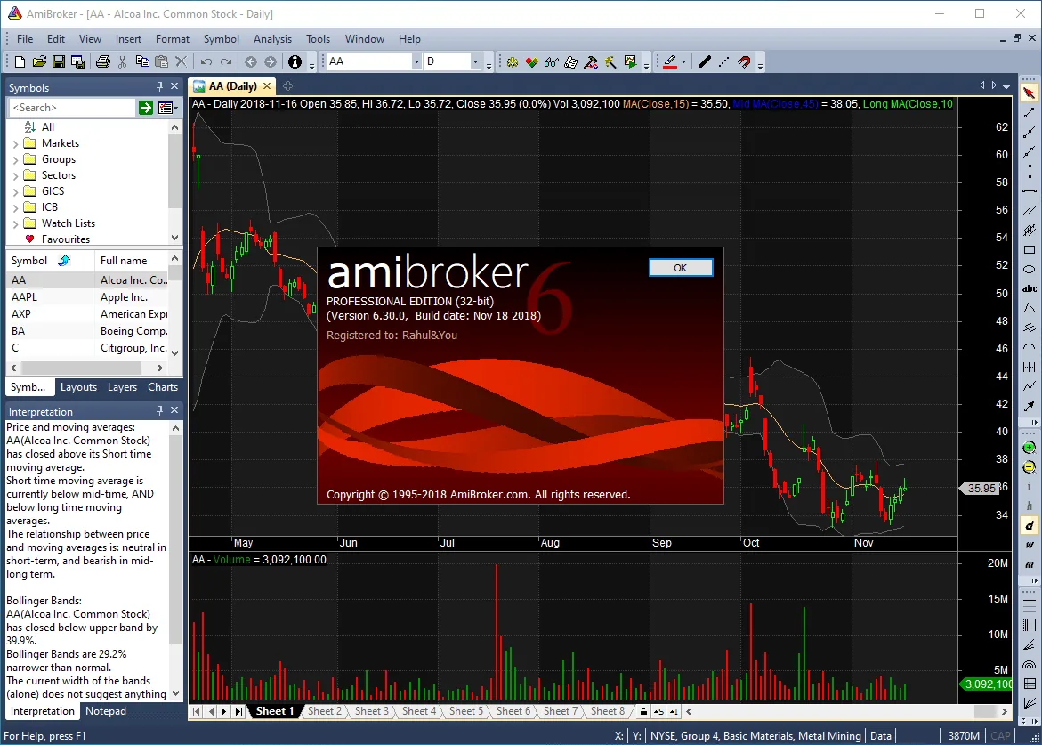Open the AA symbol dropdown

point(416,61)
